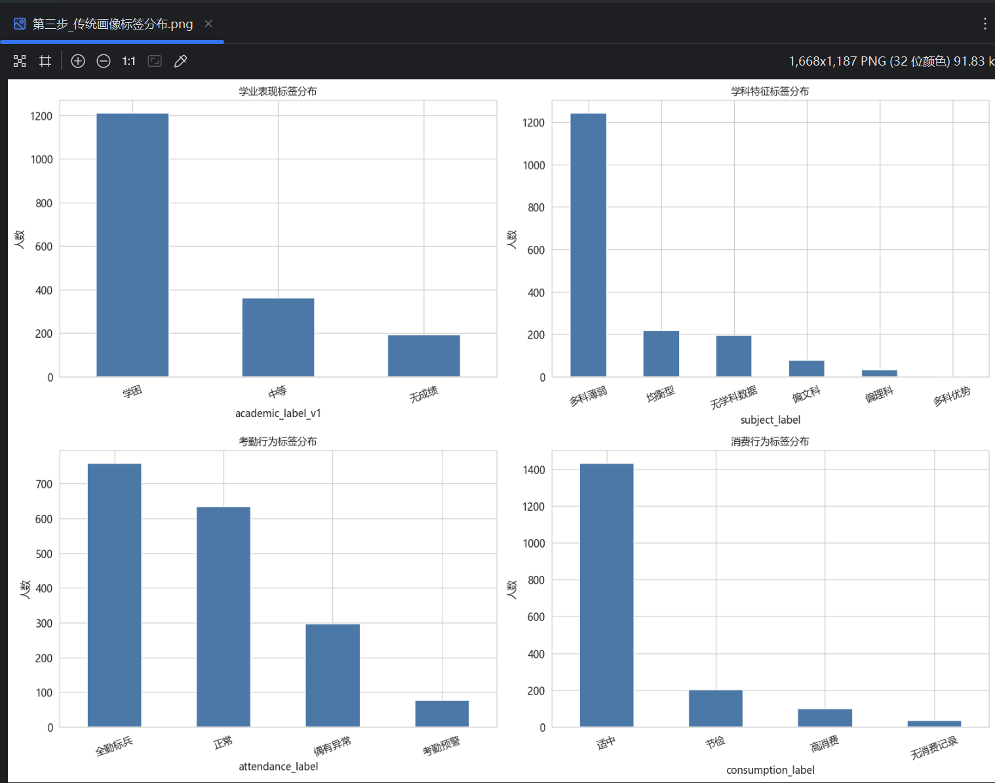Click the 700 y-axis value in attendance chart

(44, 484)
